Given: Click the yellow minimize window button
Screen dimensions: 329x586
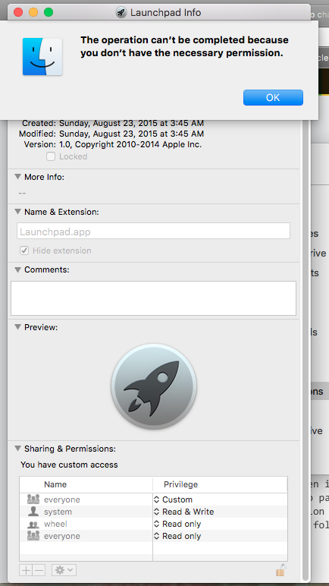Looking at the screenshot, I should tap(33, 12).
